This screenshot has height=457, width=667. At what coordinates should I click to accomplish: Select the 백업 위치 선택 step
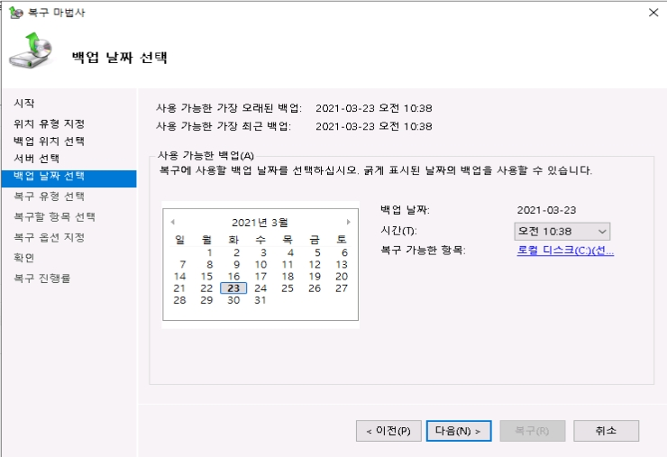coord(49,141)
